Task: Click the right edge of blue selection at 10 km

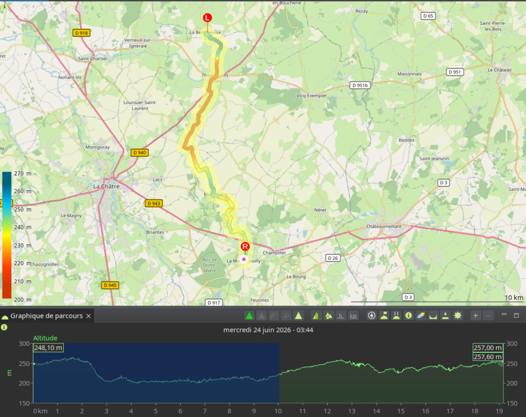Action: coord(279,373)
